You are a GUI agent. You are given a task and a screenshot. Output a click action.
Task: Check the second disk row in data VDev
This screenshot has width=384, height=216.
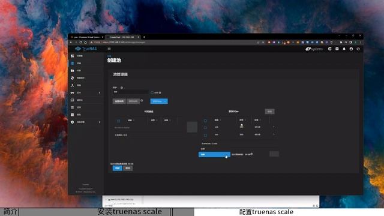point(205,135)
